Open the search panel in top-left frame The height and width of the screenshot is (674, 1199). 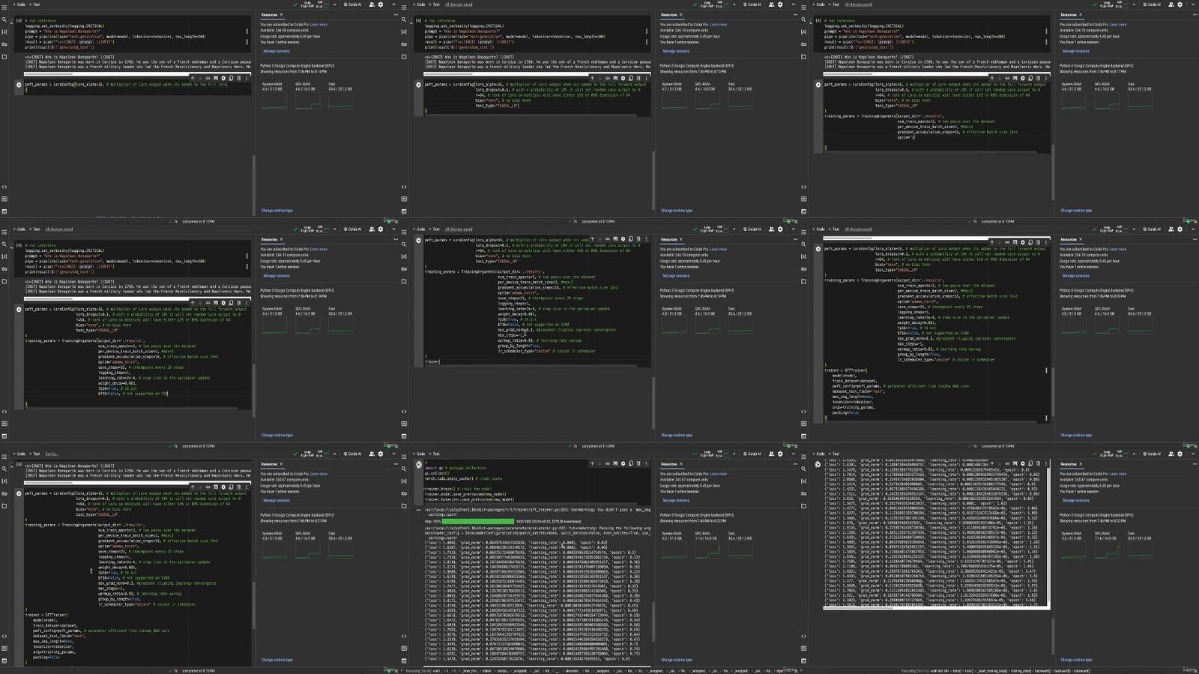4,20
